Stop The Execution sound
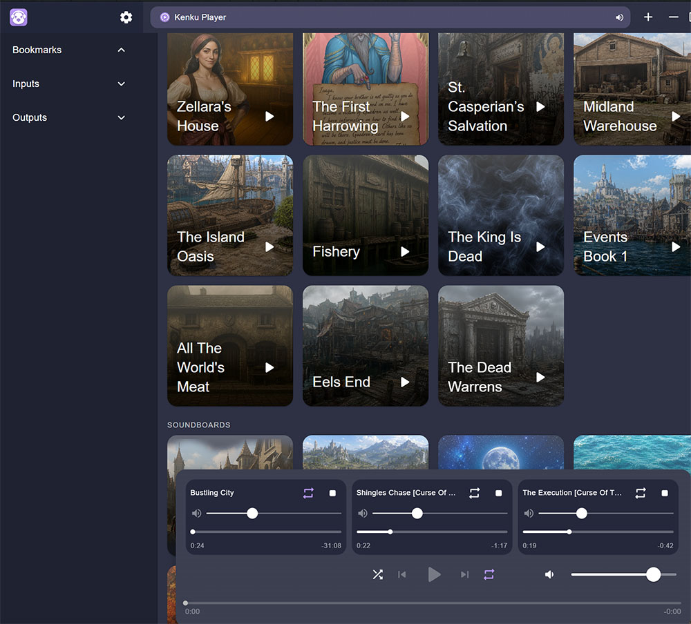The height and width of the screenshot is (624, 691). coord(665,493)
